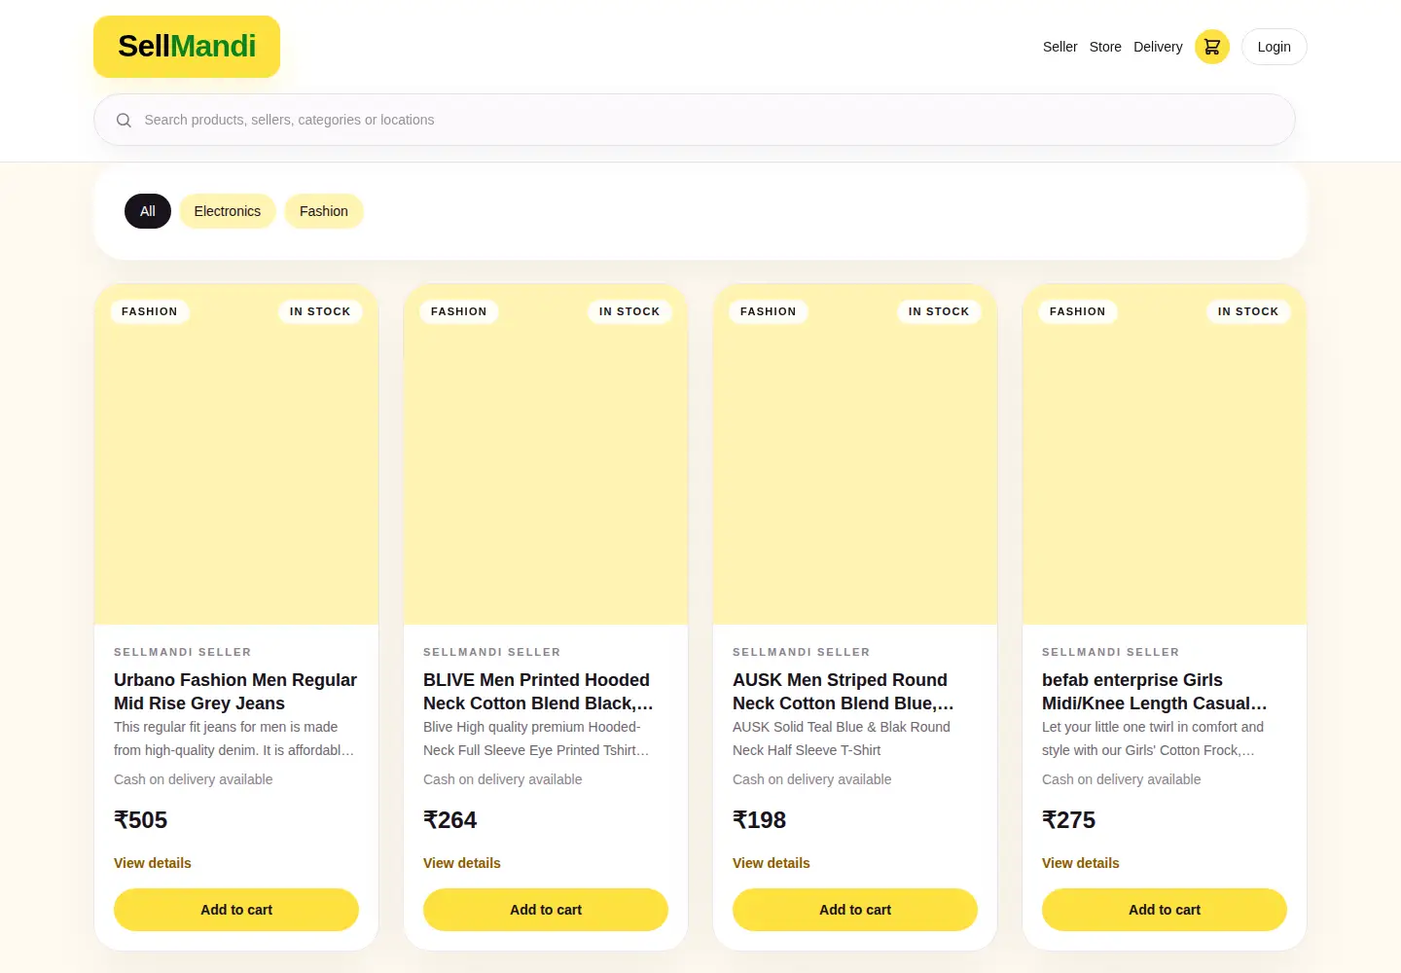The image size is (1401, 973).
Task: Click the ₹275 price
Action: pyautogui.click(x=1069, y=820)
